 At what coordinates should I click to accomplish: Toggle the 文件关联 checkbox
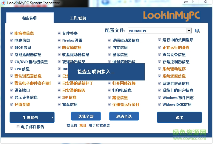coord(59,33)
